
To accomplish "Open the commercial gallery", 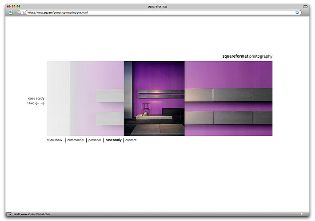I will [76, 140].
